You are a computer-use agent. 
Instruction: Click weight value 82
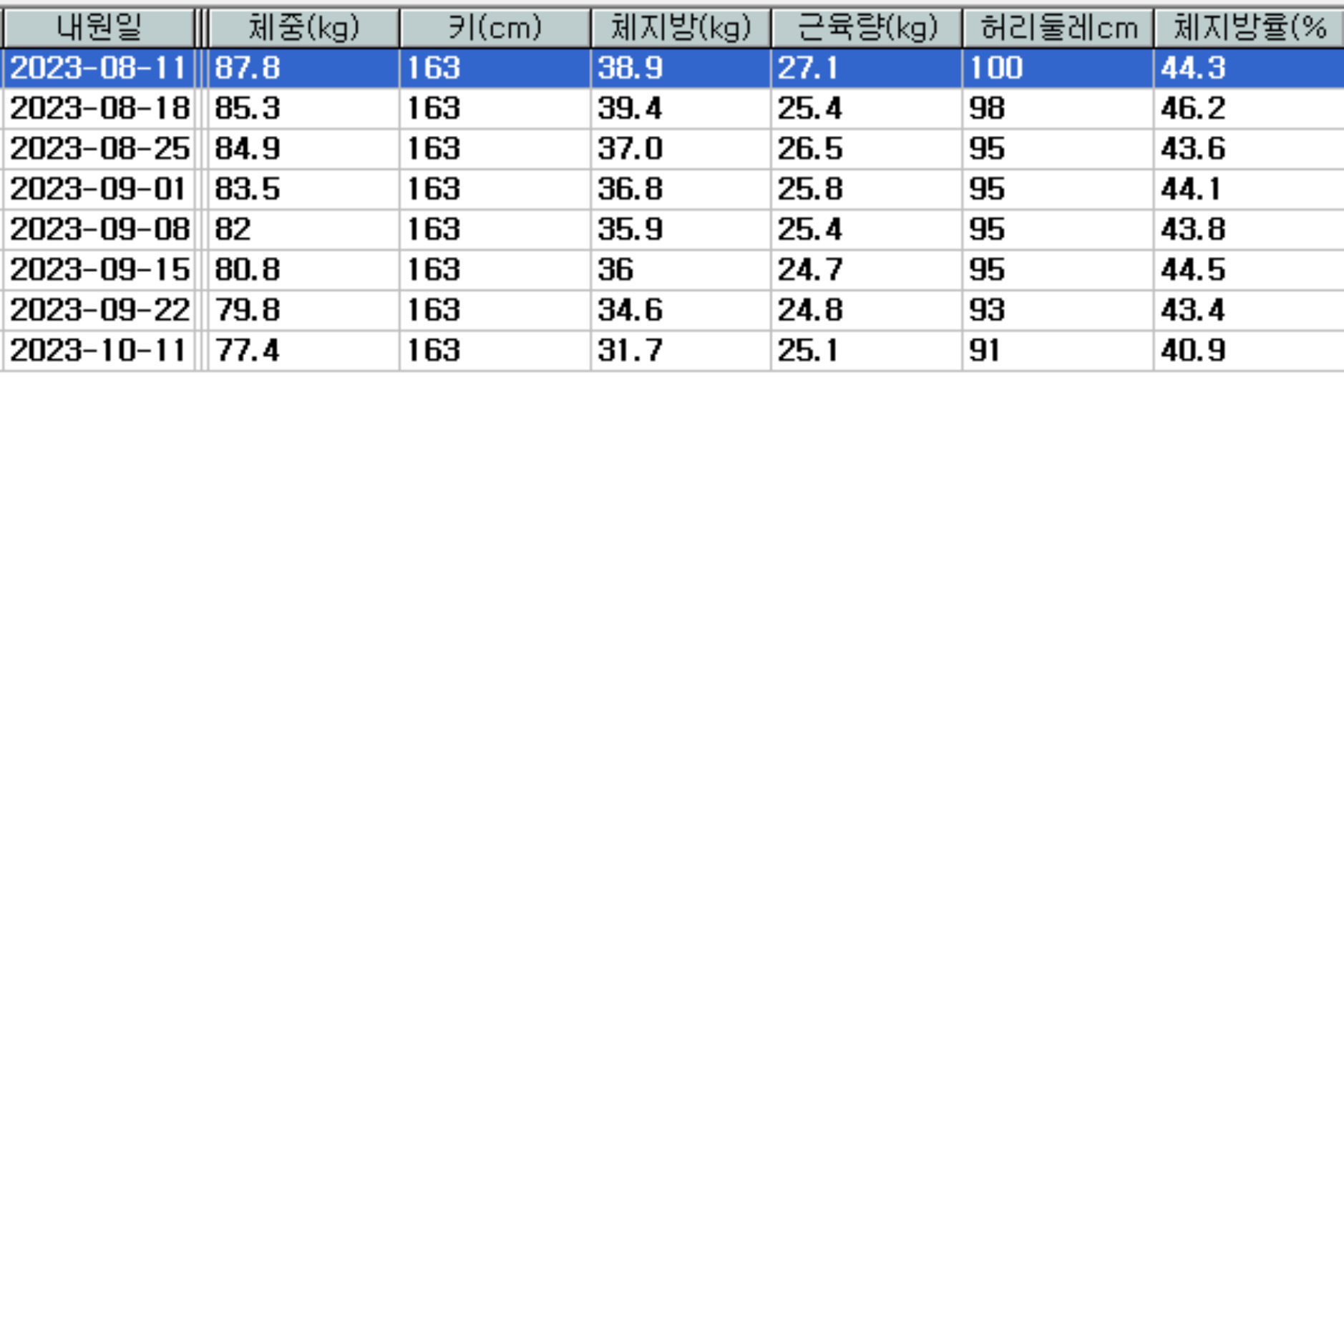[x=233, y=230]
